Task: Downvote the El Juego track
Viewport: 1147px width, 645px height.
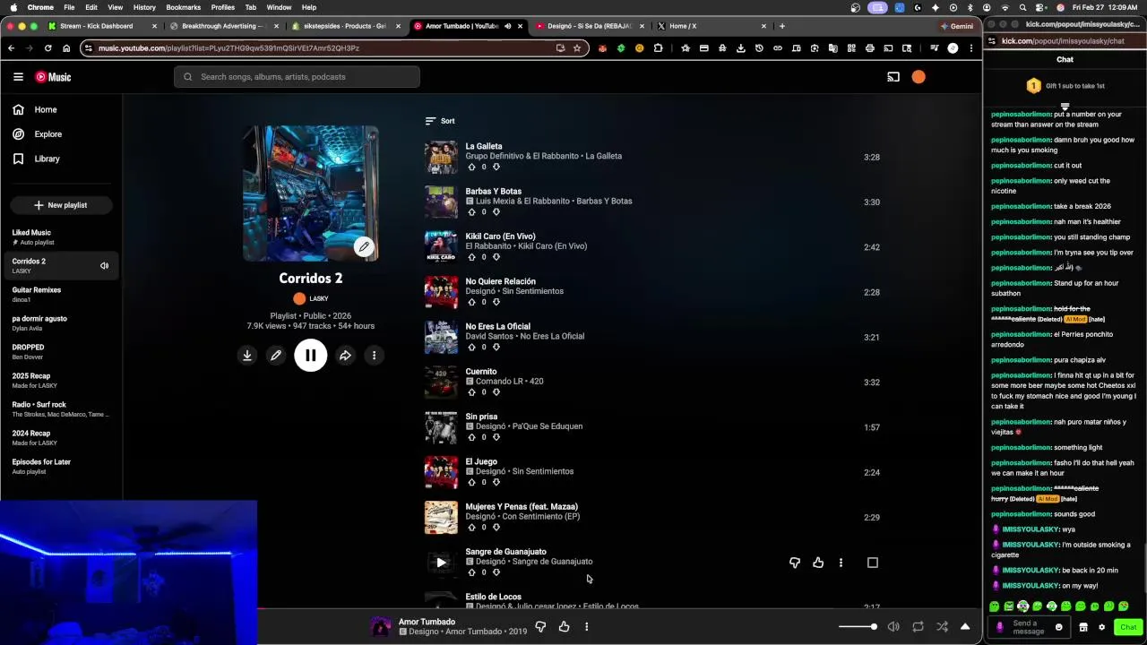Action: click(x=496, y=482)
